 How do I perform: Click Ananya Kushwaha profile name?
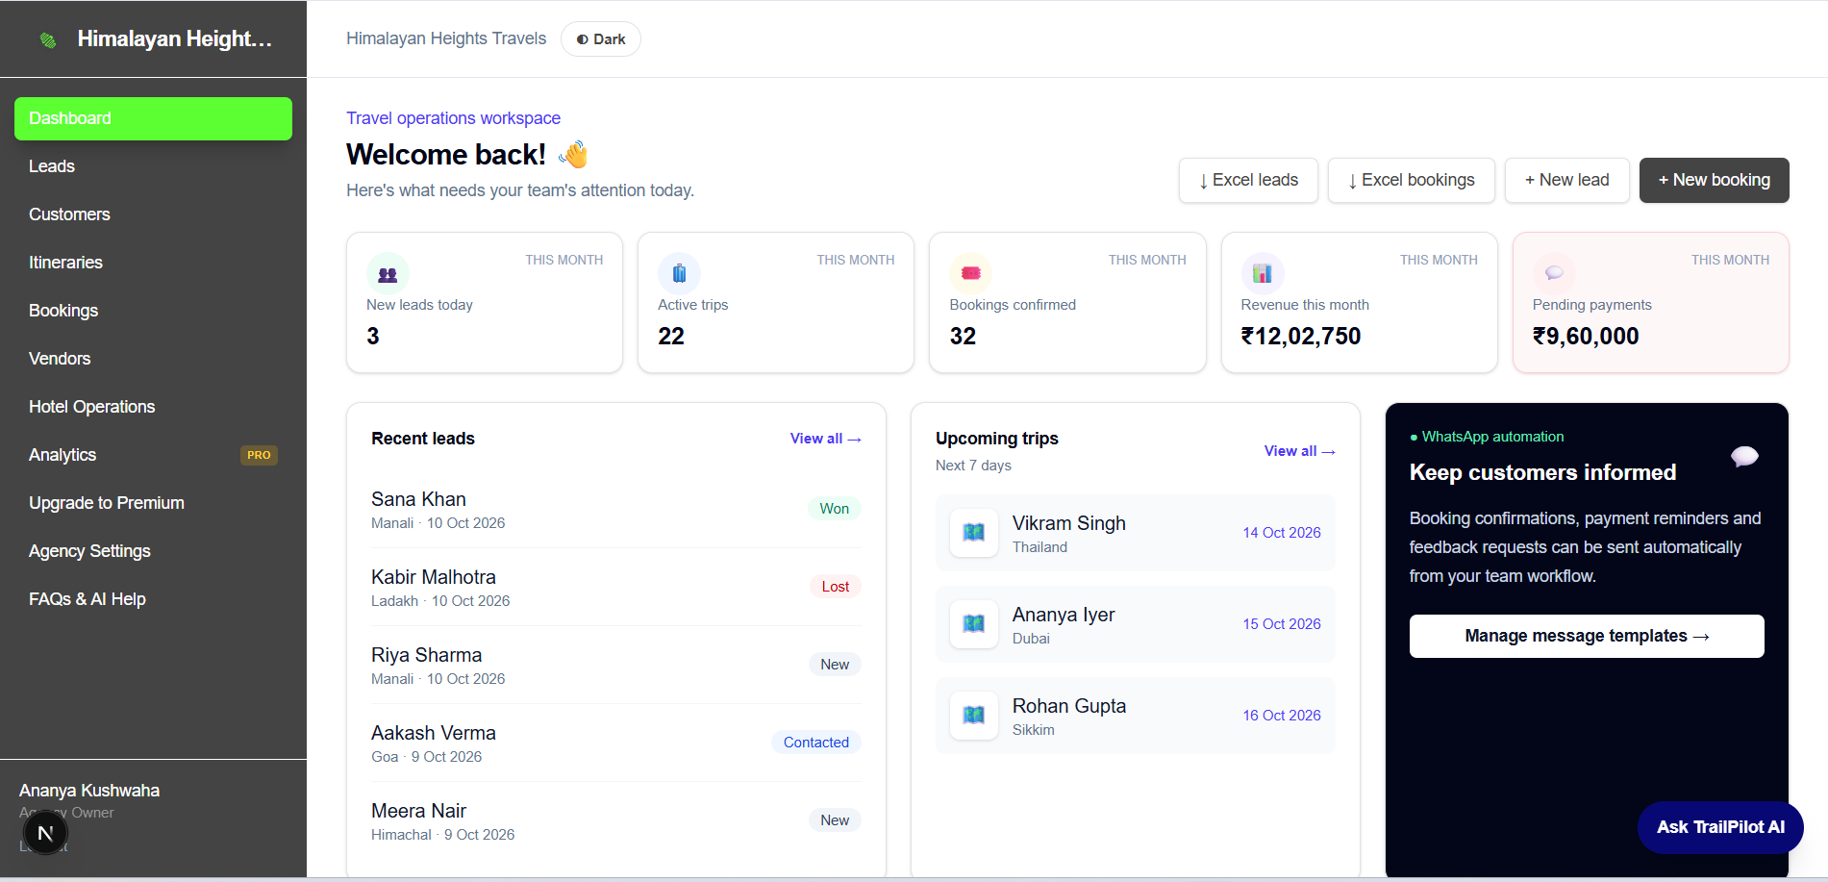[89, 791]
